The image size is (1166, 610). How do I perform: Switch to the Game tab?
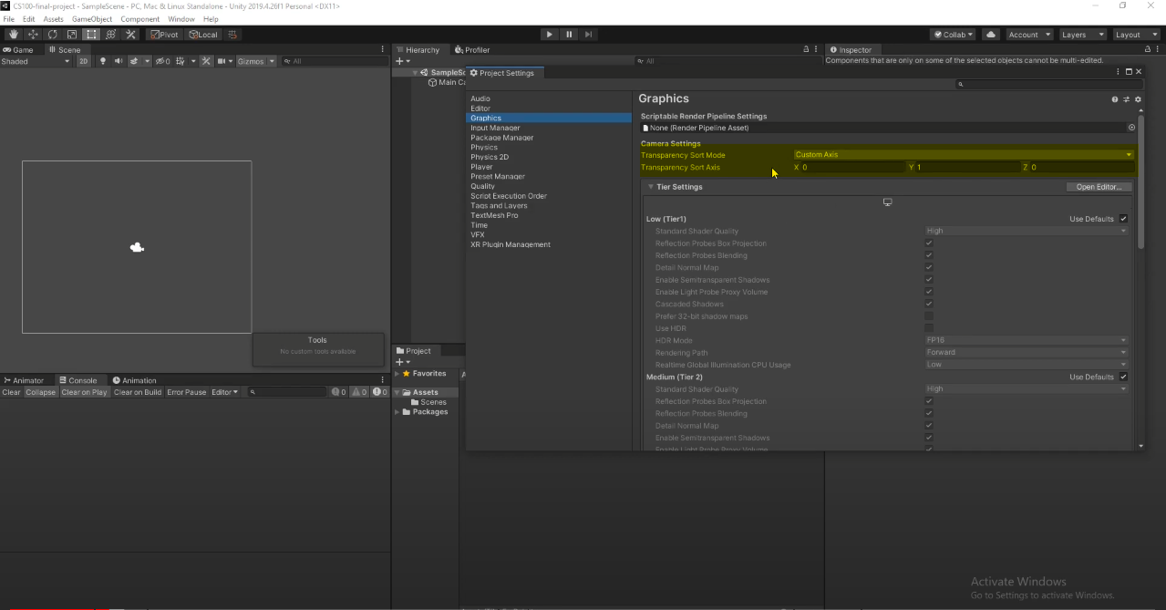18,49
